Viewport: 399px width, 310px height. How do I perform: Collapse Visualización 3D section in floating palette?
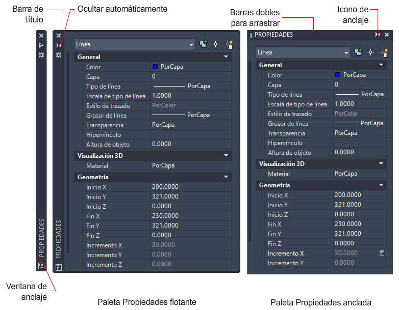click(x=226, y=155)
